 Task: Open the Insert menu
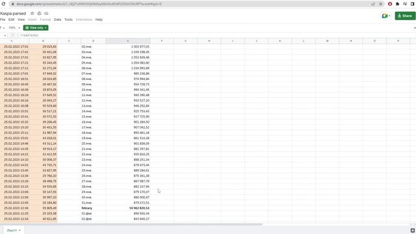point(32,19)
